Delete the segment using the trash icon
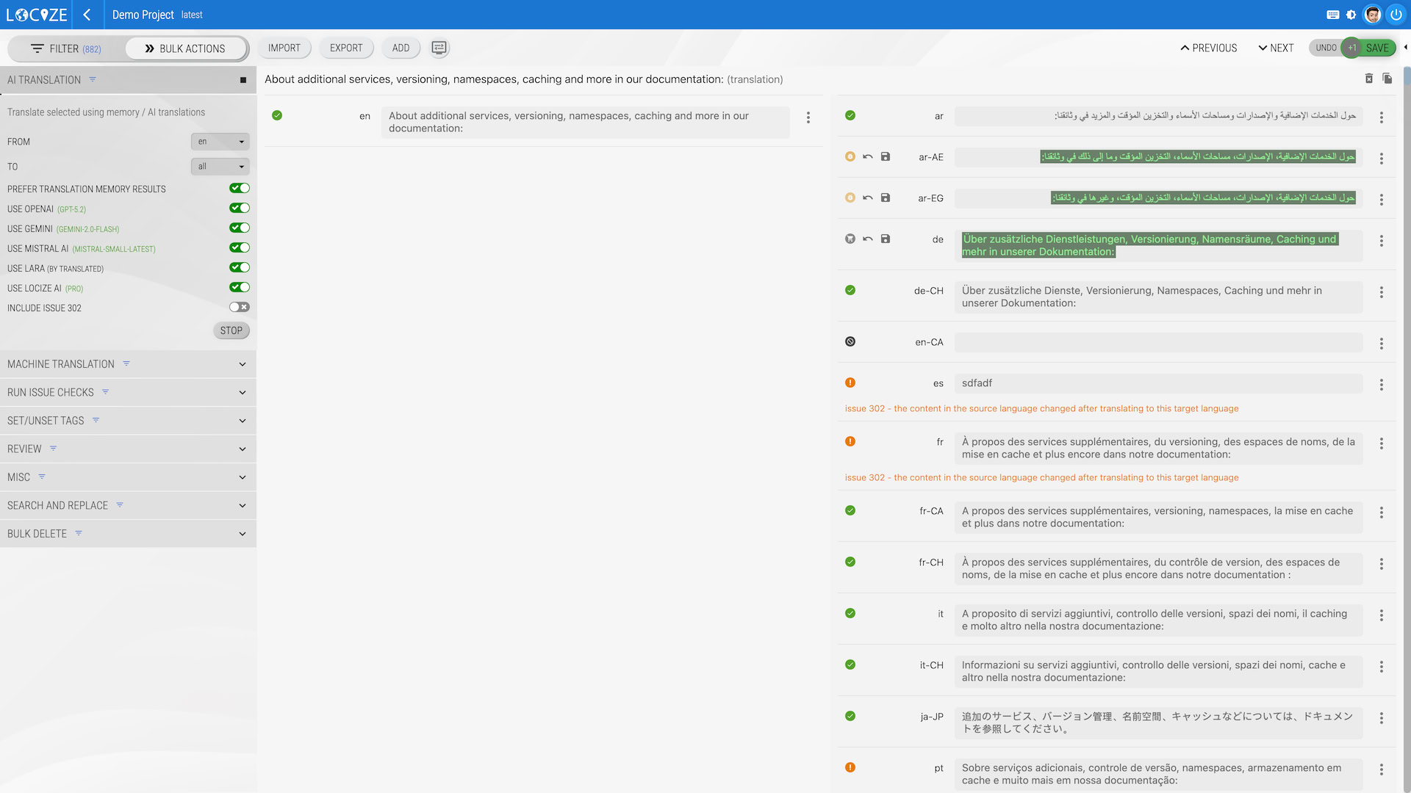This screenshot has width=1411, height=793. click(1368, 79)
